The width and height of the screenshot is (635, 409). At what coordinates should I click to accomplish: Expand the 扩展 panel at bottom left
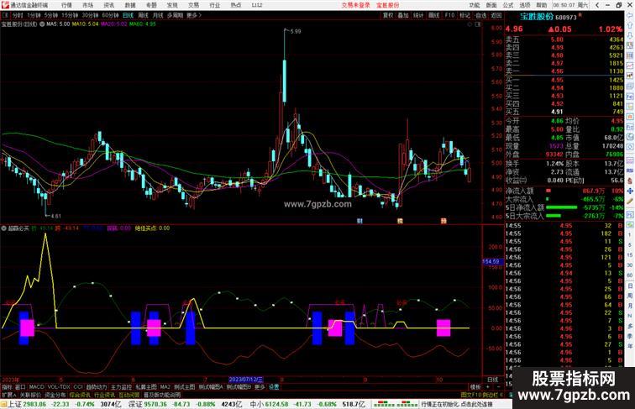pyautogui.click(x=8, y=395)
